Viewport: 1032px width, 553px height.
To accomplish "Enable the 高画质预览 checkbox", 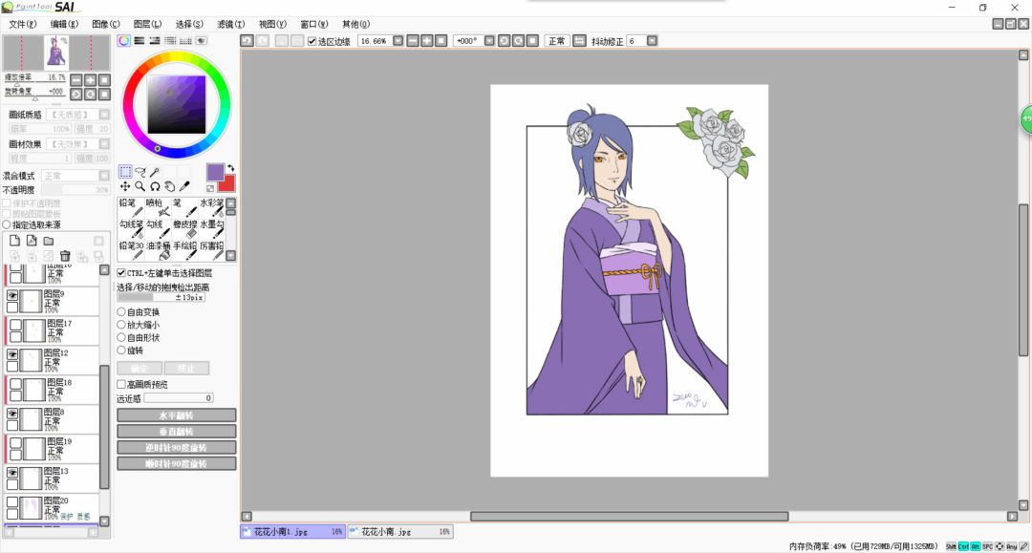I will (x=121, y=384).
